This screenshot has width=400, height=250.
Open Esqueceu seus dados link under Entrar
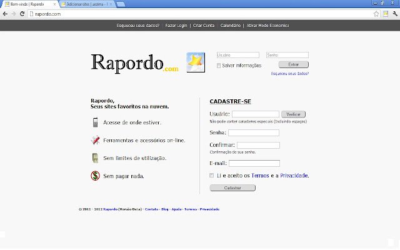290,74
